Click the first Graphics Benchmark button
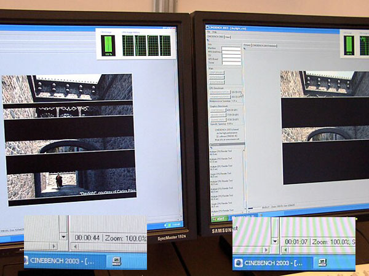 218,110
